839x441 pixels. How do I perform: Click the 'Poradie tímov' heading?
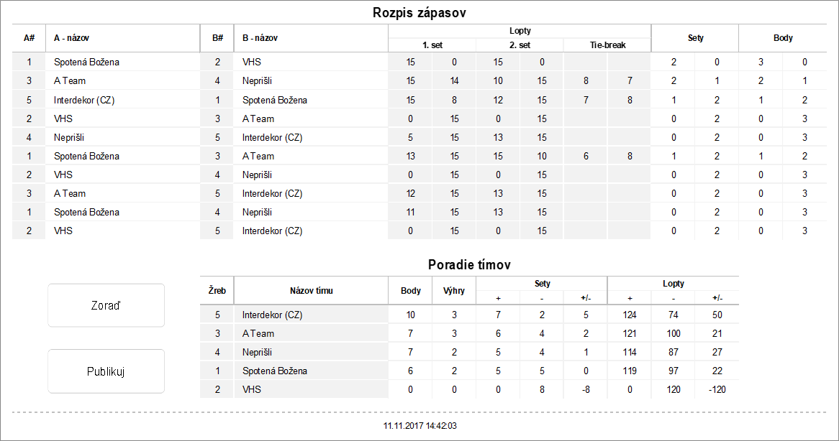[469, 264]
